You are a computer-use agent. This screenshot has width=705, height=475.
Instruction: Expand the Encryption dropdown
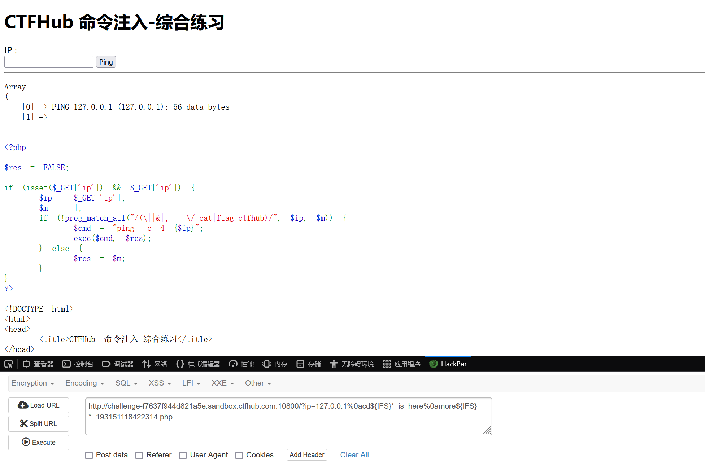32,383
